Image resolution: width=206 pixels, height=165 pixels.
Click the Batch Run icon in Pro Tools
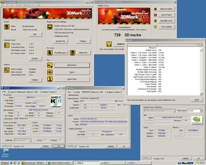72,53
